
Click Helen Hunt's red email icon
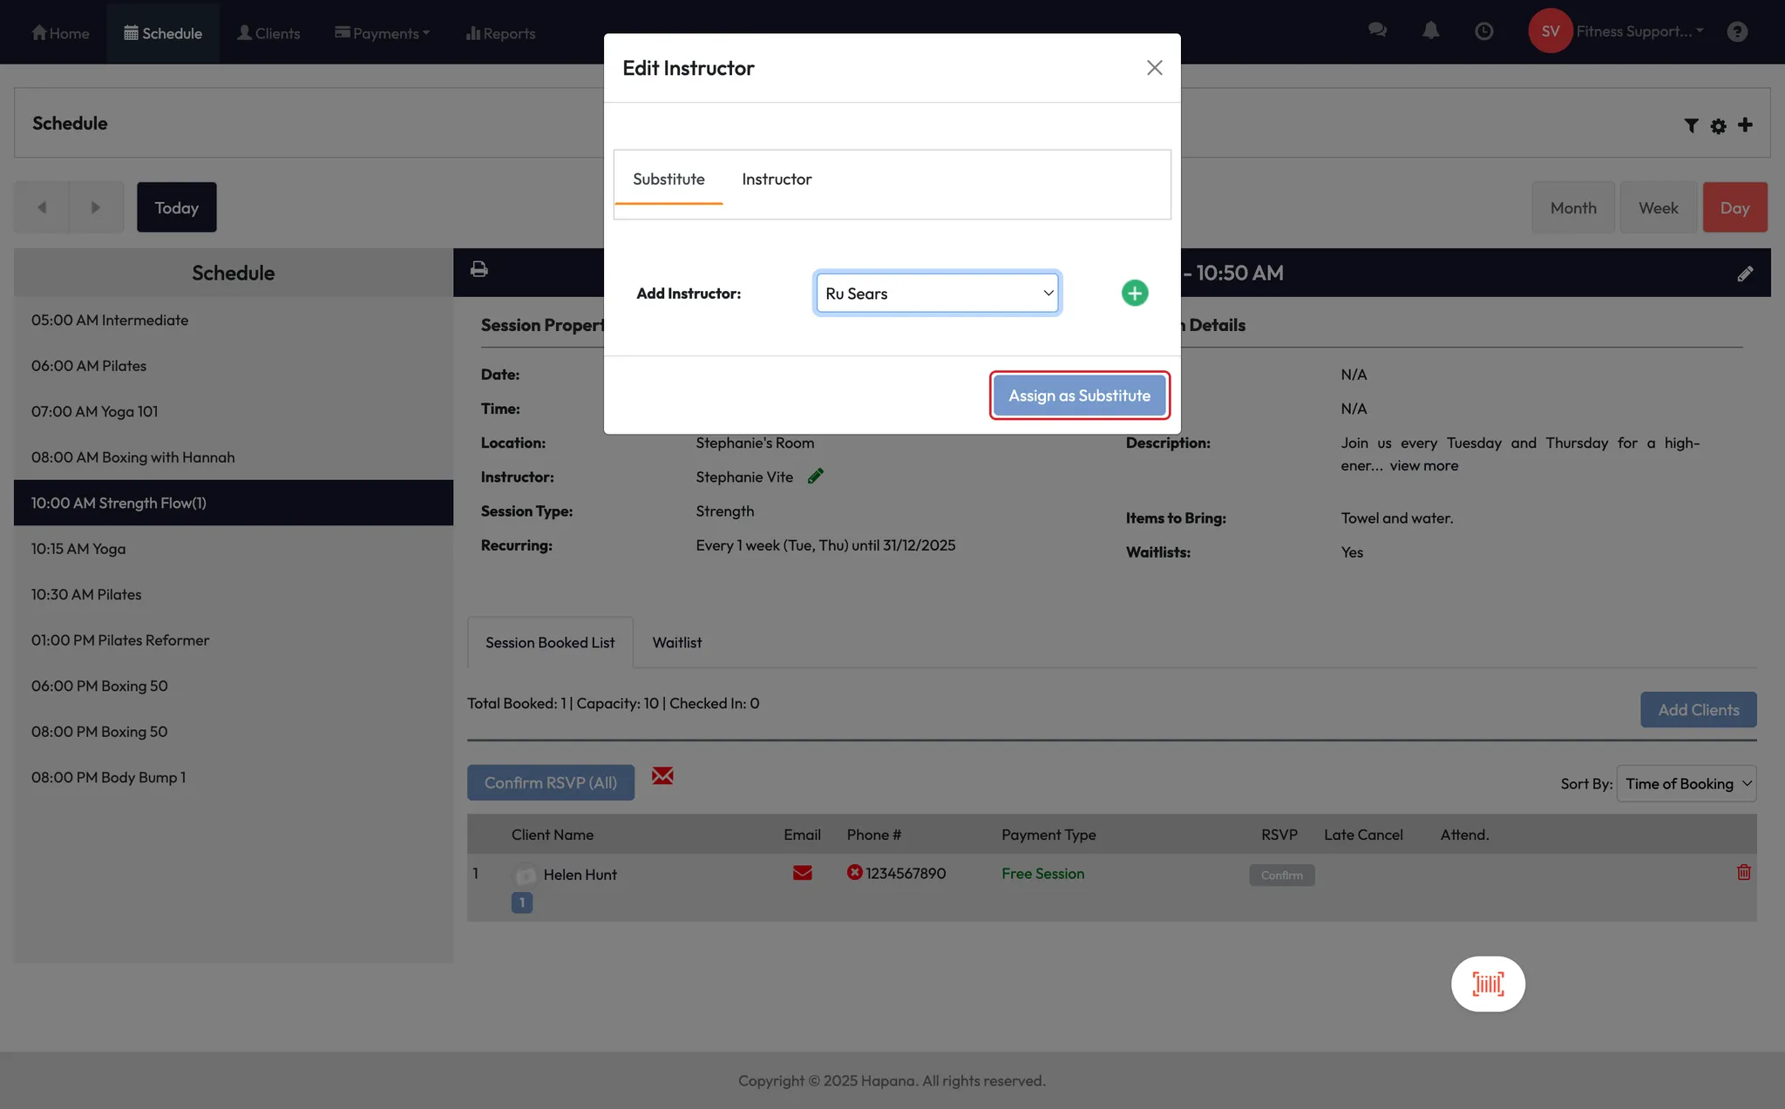802,873
